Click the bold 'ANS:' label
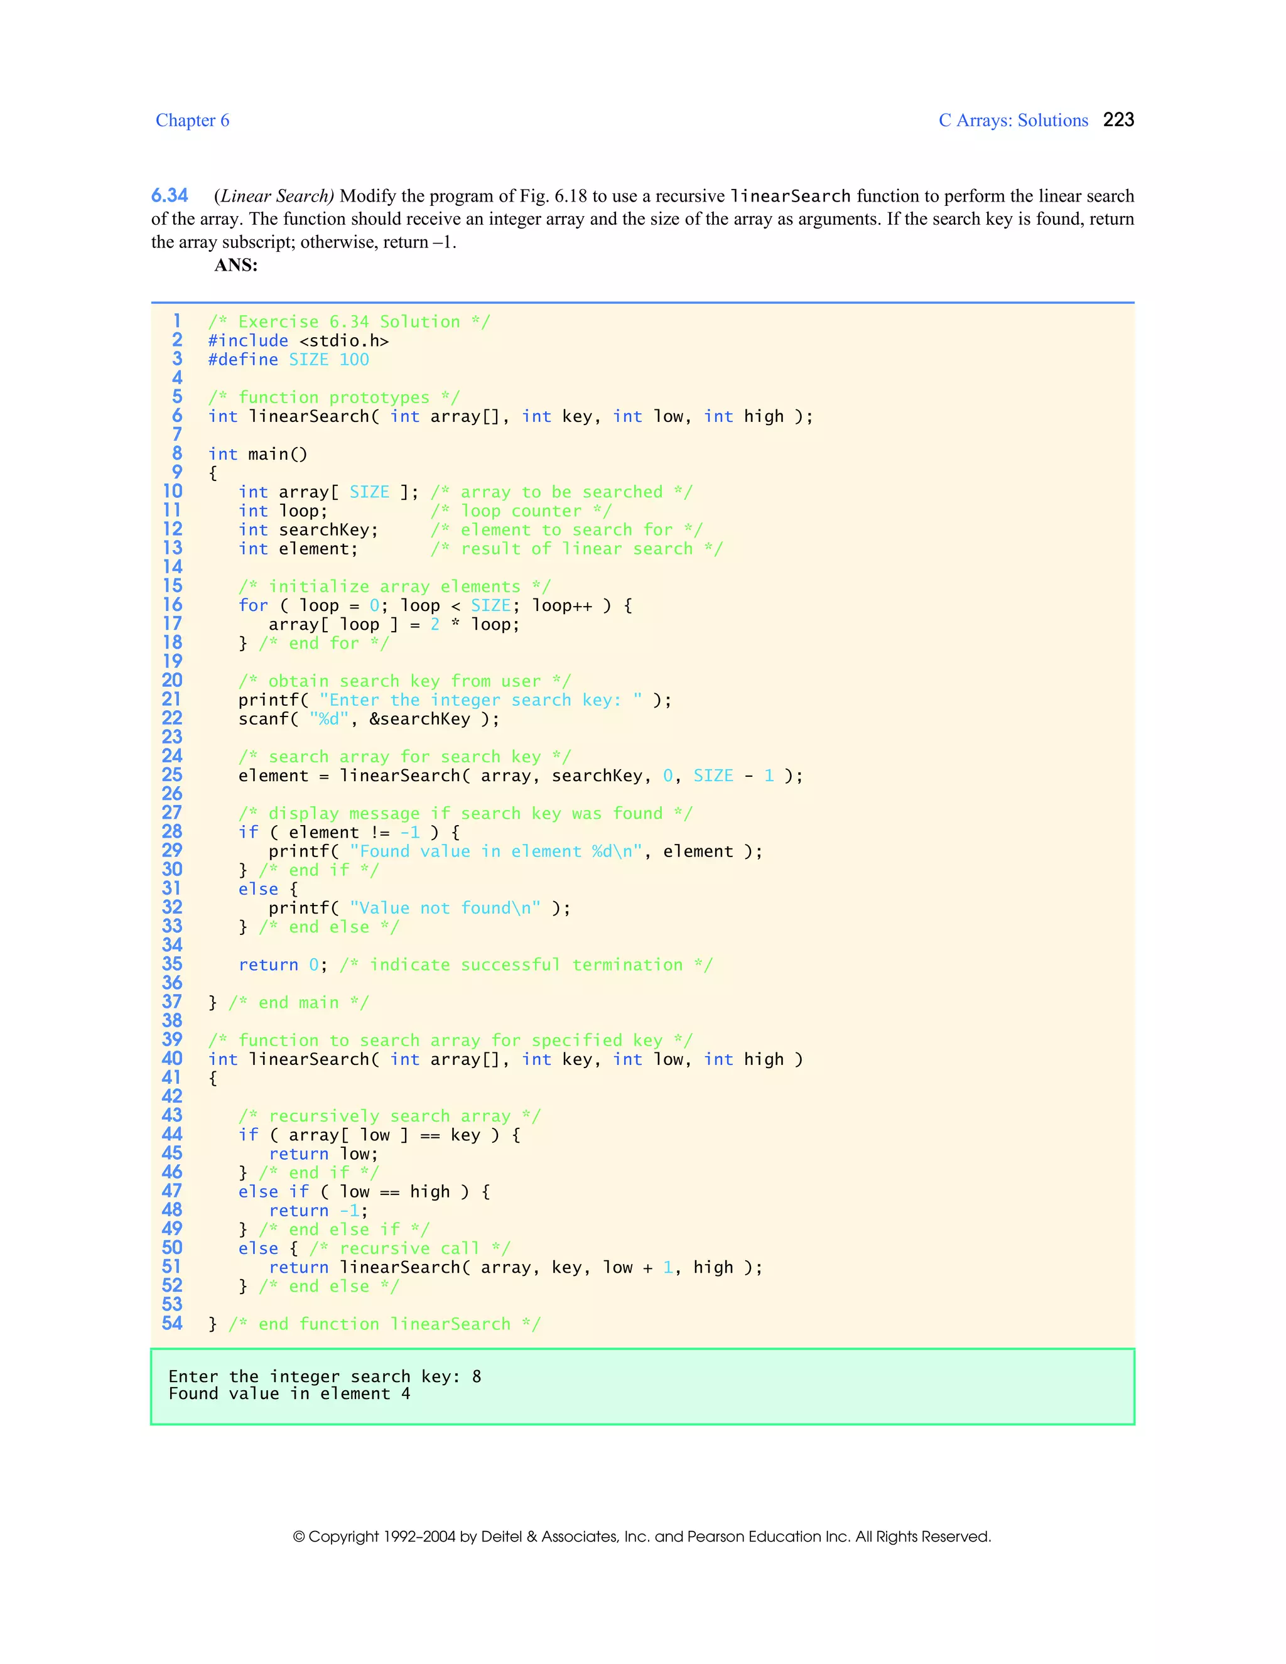1286x1664 pixels. (236, 265)
